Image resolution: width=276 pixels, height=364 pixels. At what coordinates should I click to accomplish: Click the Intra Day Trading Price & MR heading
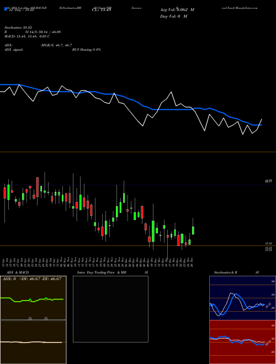(x=102, y=272)
